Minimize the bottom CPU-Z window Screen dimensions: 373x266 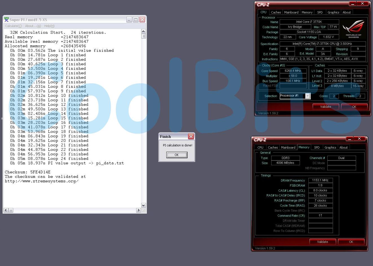[349, 139]
